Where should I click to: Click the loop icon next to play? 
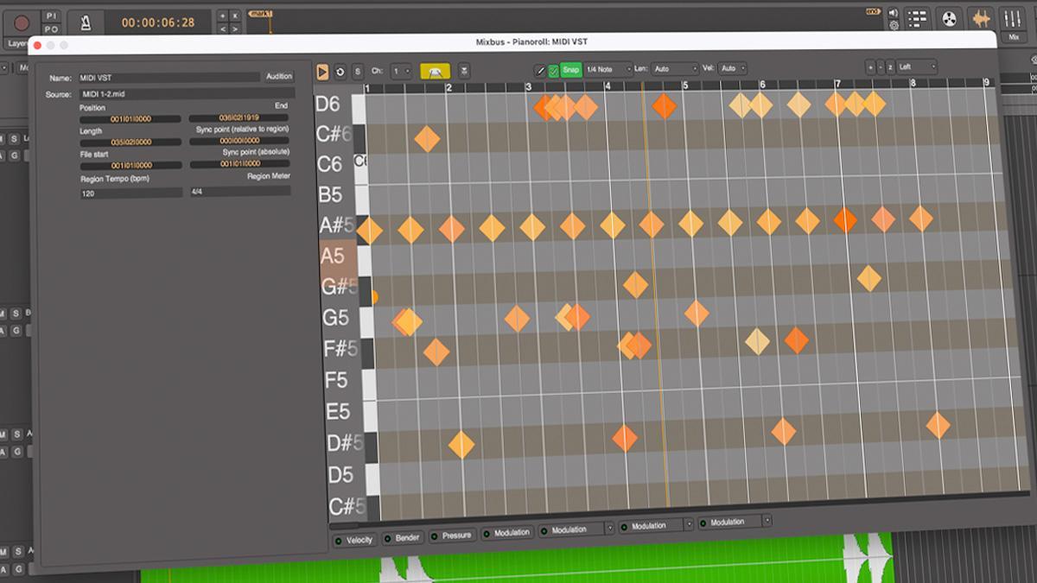[340, 72]
